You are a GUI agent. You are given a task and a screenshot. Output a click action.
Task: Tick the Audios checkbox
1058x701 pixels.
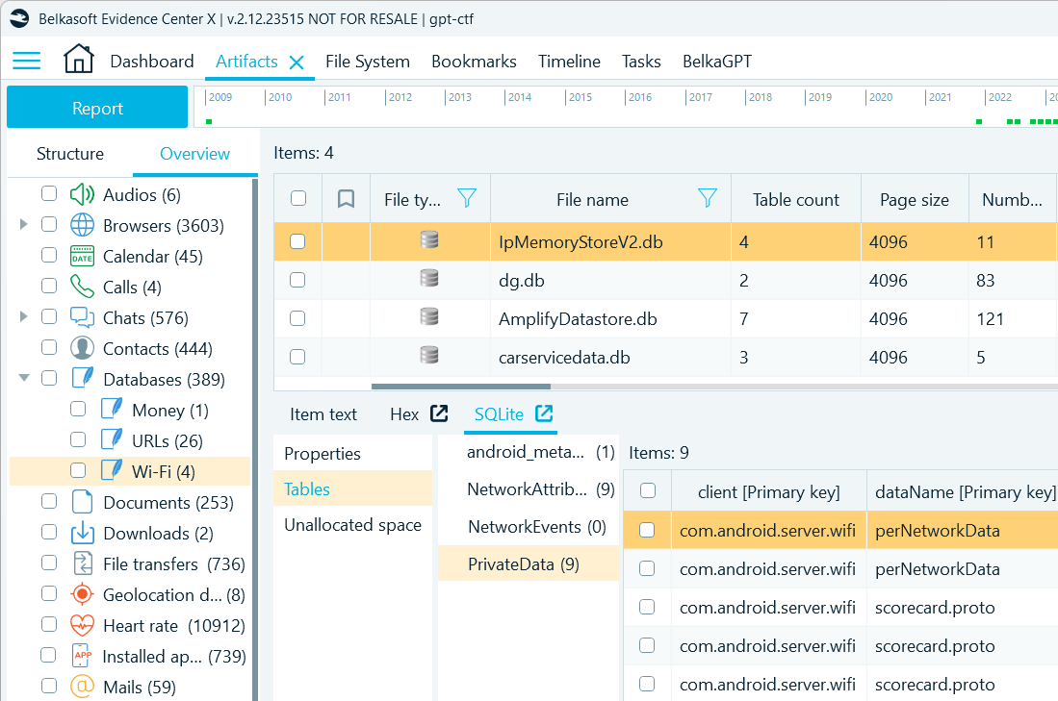click(x=48, y=193)
